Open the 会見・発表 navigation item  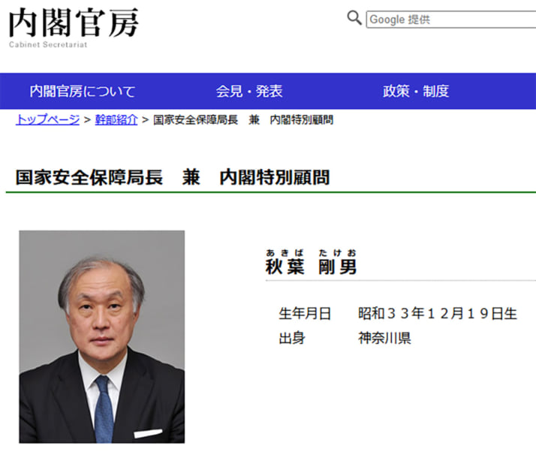coord(249,92)
